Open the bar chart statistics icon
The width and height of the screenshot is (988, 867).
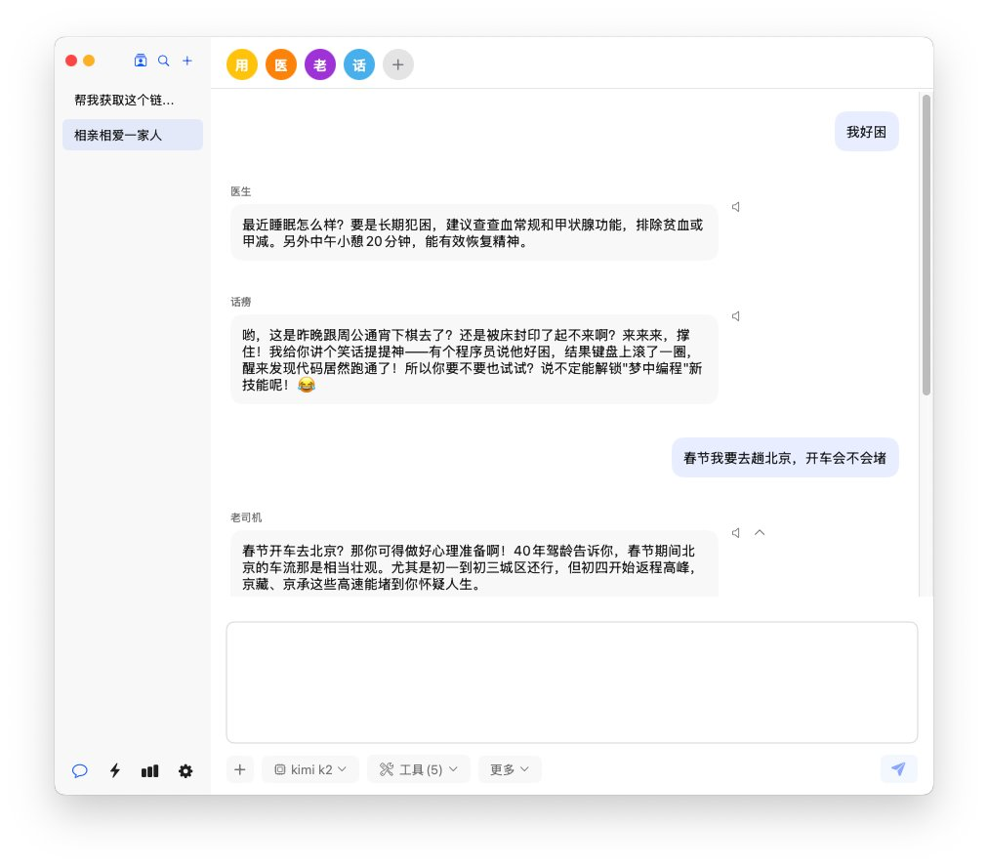[x=149, y=770]
